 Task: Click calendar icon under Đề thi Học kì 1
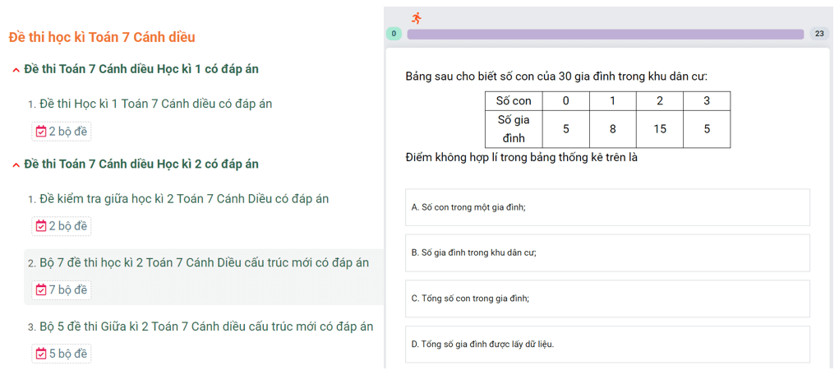(x=41, y=132)
